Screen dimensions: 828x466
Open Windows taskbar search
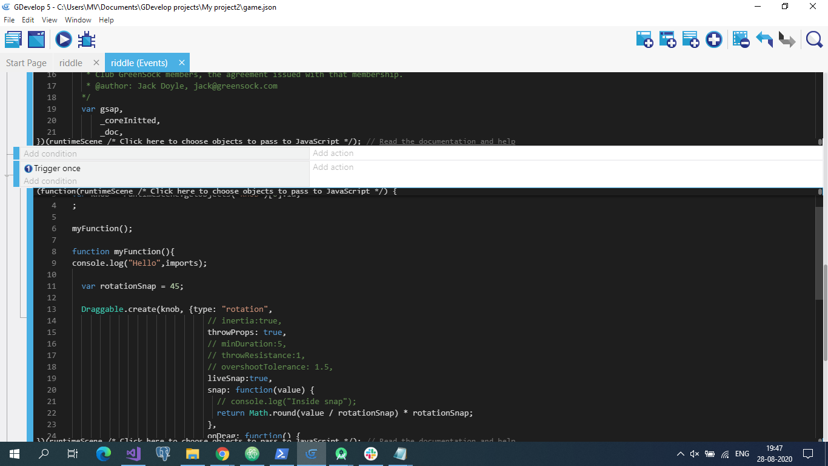(x=44, y=454)
